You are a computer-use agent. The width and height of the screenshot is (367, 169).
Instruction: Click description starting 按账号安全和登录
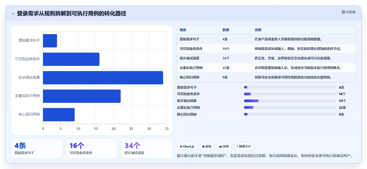(x=293, y=77)
